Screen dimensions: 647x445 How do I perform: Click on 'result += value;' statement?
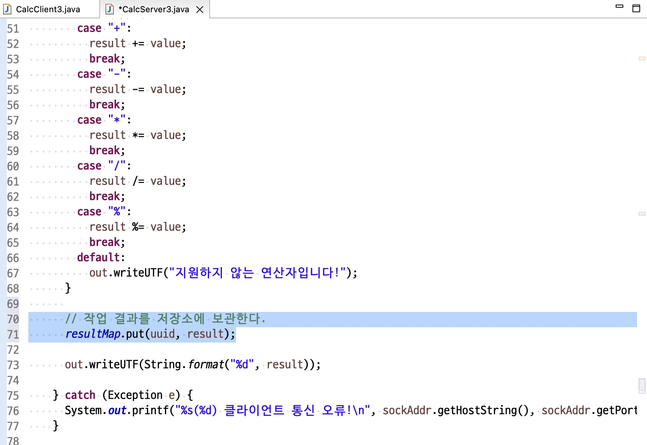(x=137, y=44)
